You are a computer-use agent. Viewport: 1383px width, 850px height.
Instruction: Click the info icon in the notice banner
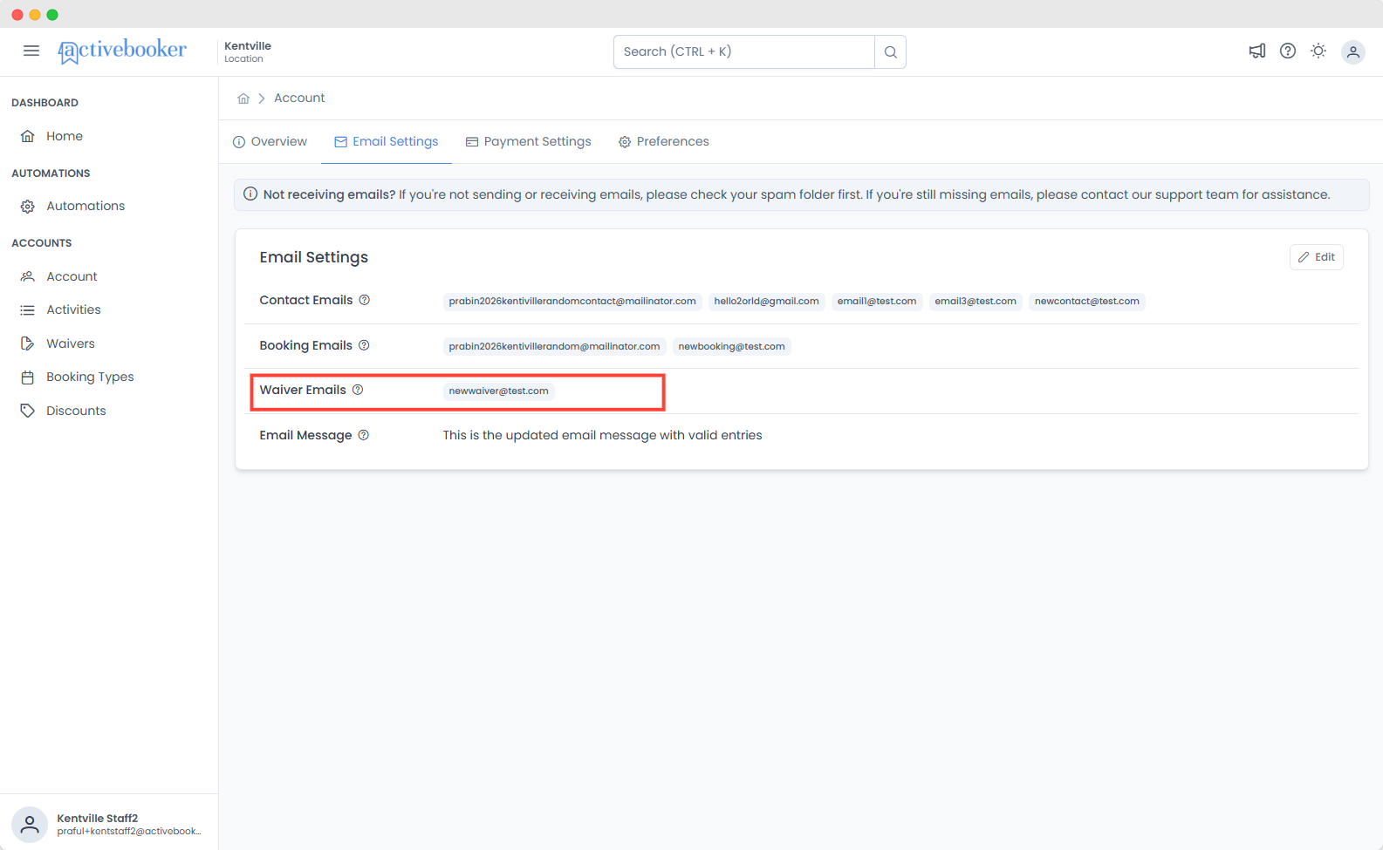250,194
